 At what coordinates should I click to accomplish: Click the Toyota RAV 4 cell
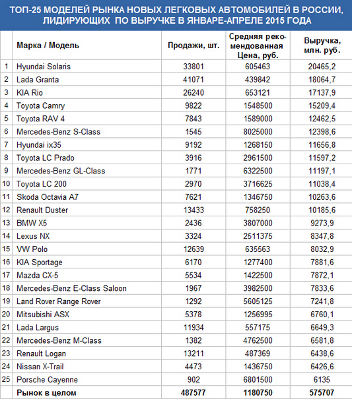tap(40, 119)
